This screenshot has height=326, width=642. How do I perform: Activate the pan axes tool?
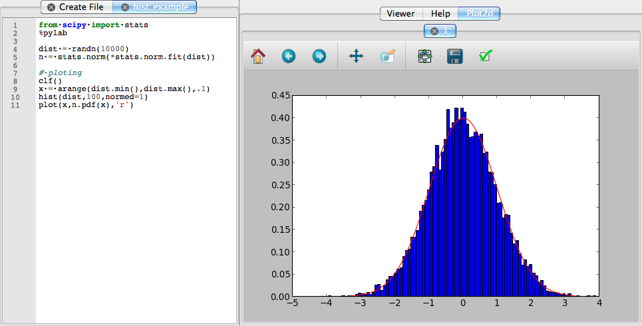click(356, 56)
